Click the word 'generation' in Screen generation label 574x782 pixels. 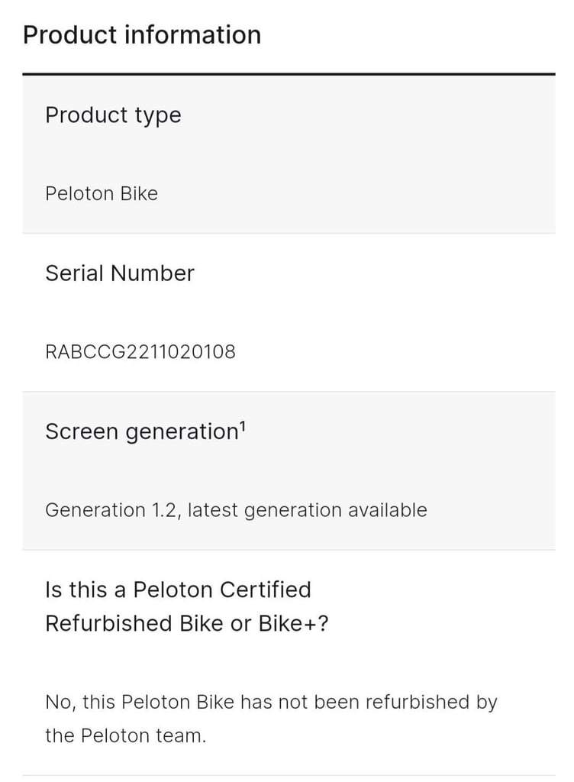point(182,432)
